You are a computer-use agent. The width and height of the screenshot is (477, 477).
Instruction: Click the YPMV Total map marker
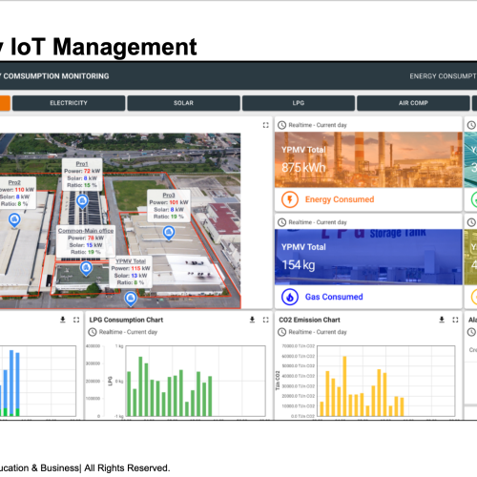[131, 299]
